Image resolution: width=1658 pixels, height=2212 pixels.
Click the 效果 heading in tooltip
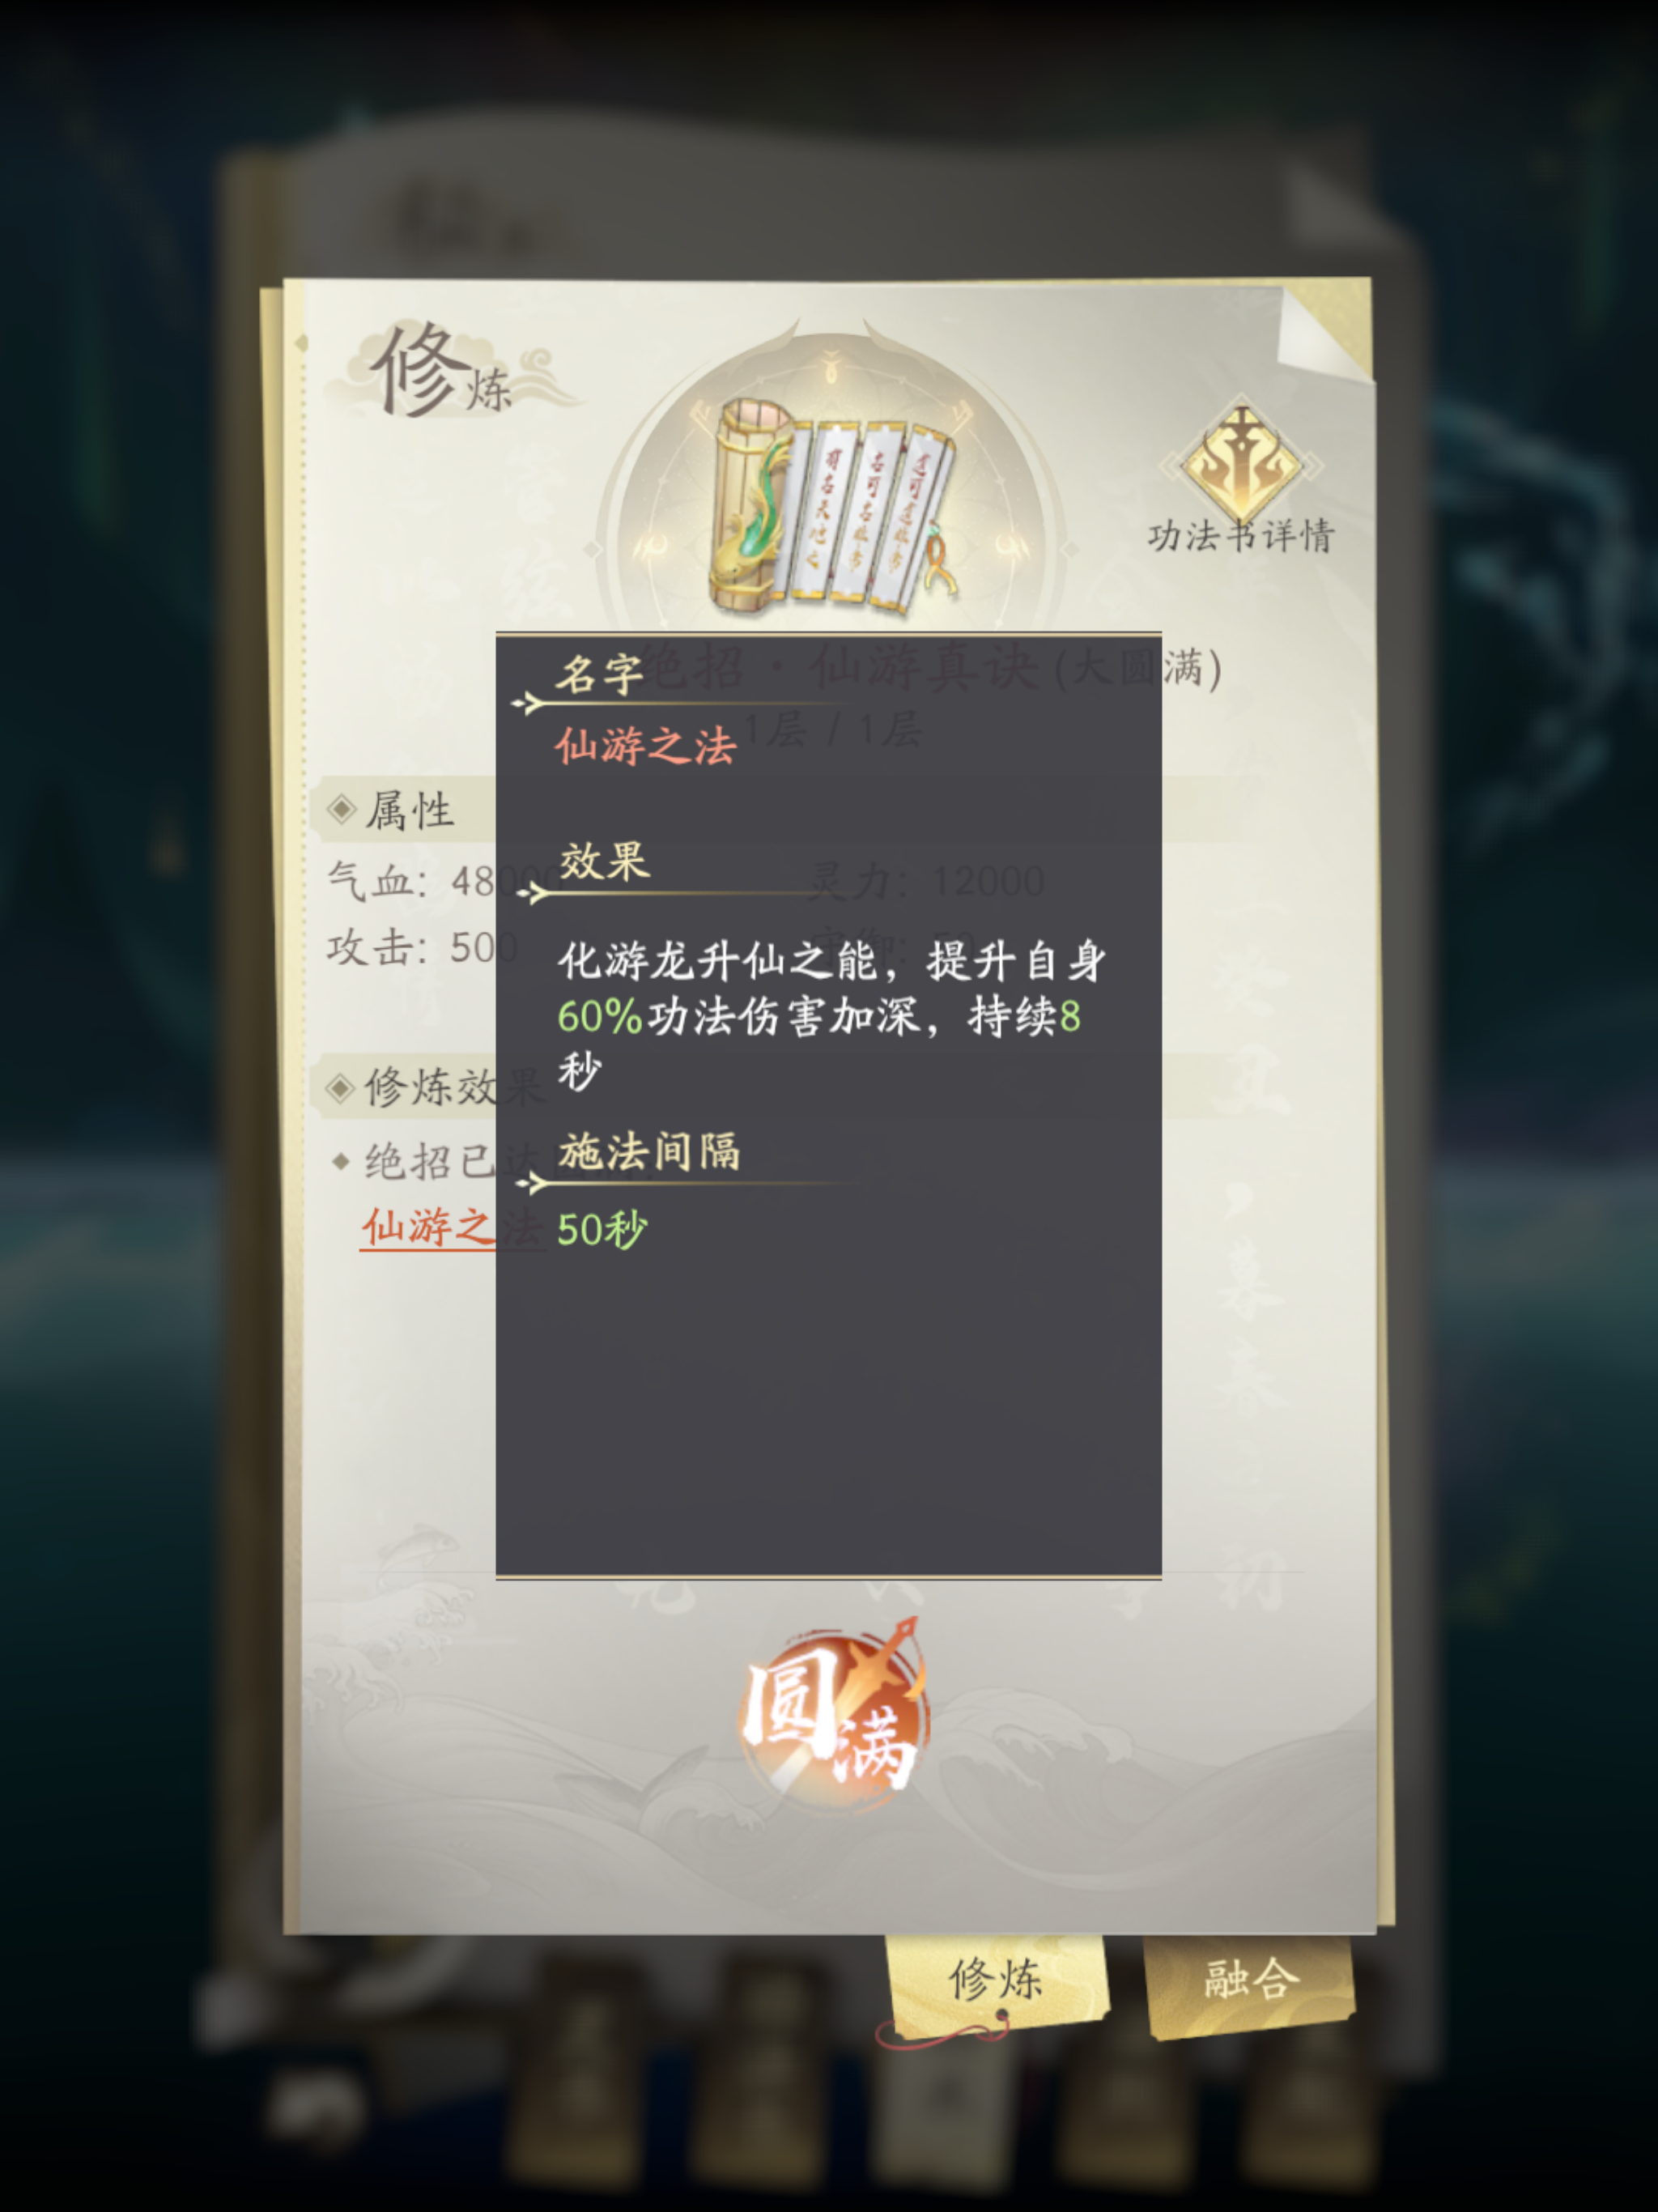(605, 861)
